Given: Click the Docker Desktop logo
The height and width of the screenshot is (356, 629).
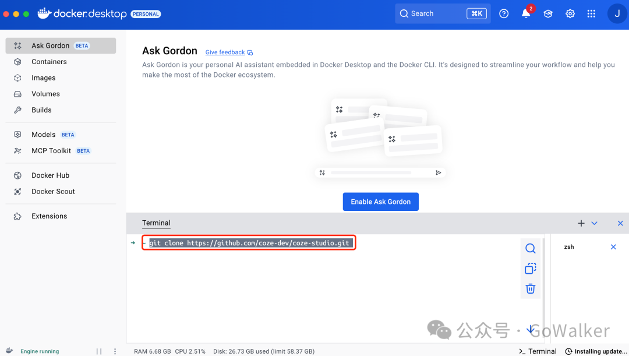Looking at the screenshot, I should tap(82, 13).
